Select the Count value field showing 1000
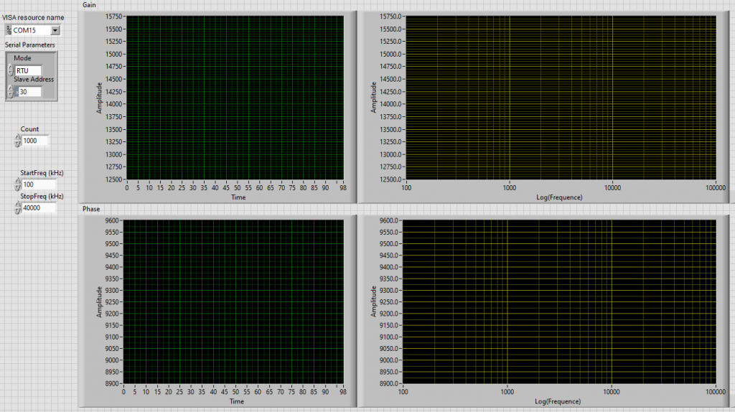 [x=34, y=141]
